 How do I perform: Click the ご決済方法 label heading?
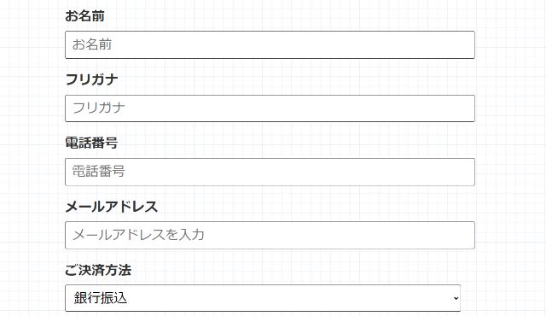pyautogui.click(x=98, y=270)
